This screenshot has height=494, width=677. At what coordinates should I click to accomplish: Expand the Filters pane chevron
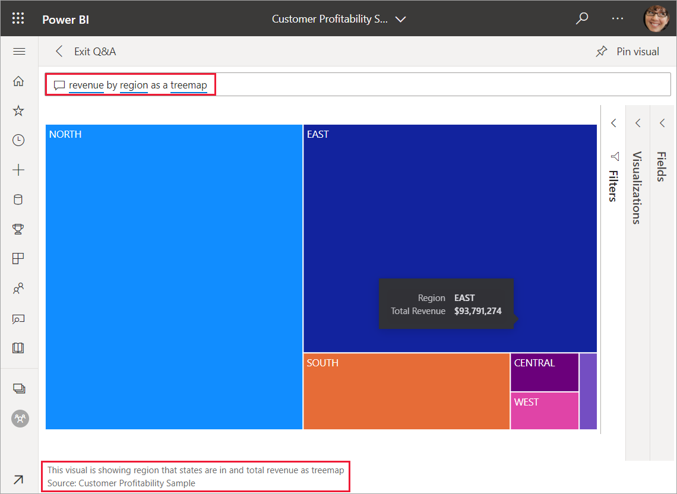pos(613,123)
